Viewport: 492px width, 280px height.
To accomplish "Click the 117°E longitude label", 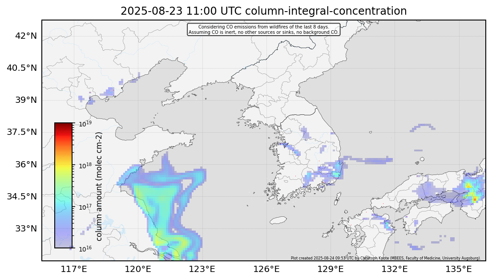I will coord(73,269).
